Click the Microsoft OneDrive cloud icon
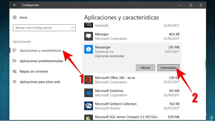 [x=89, y=93]
